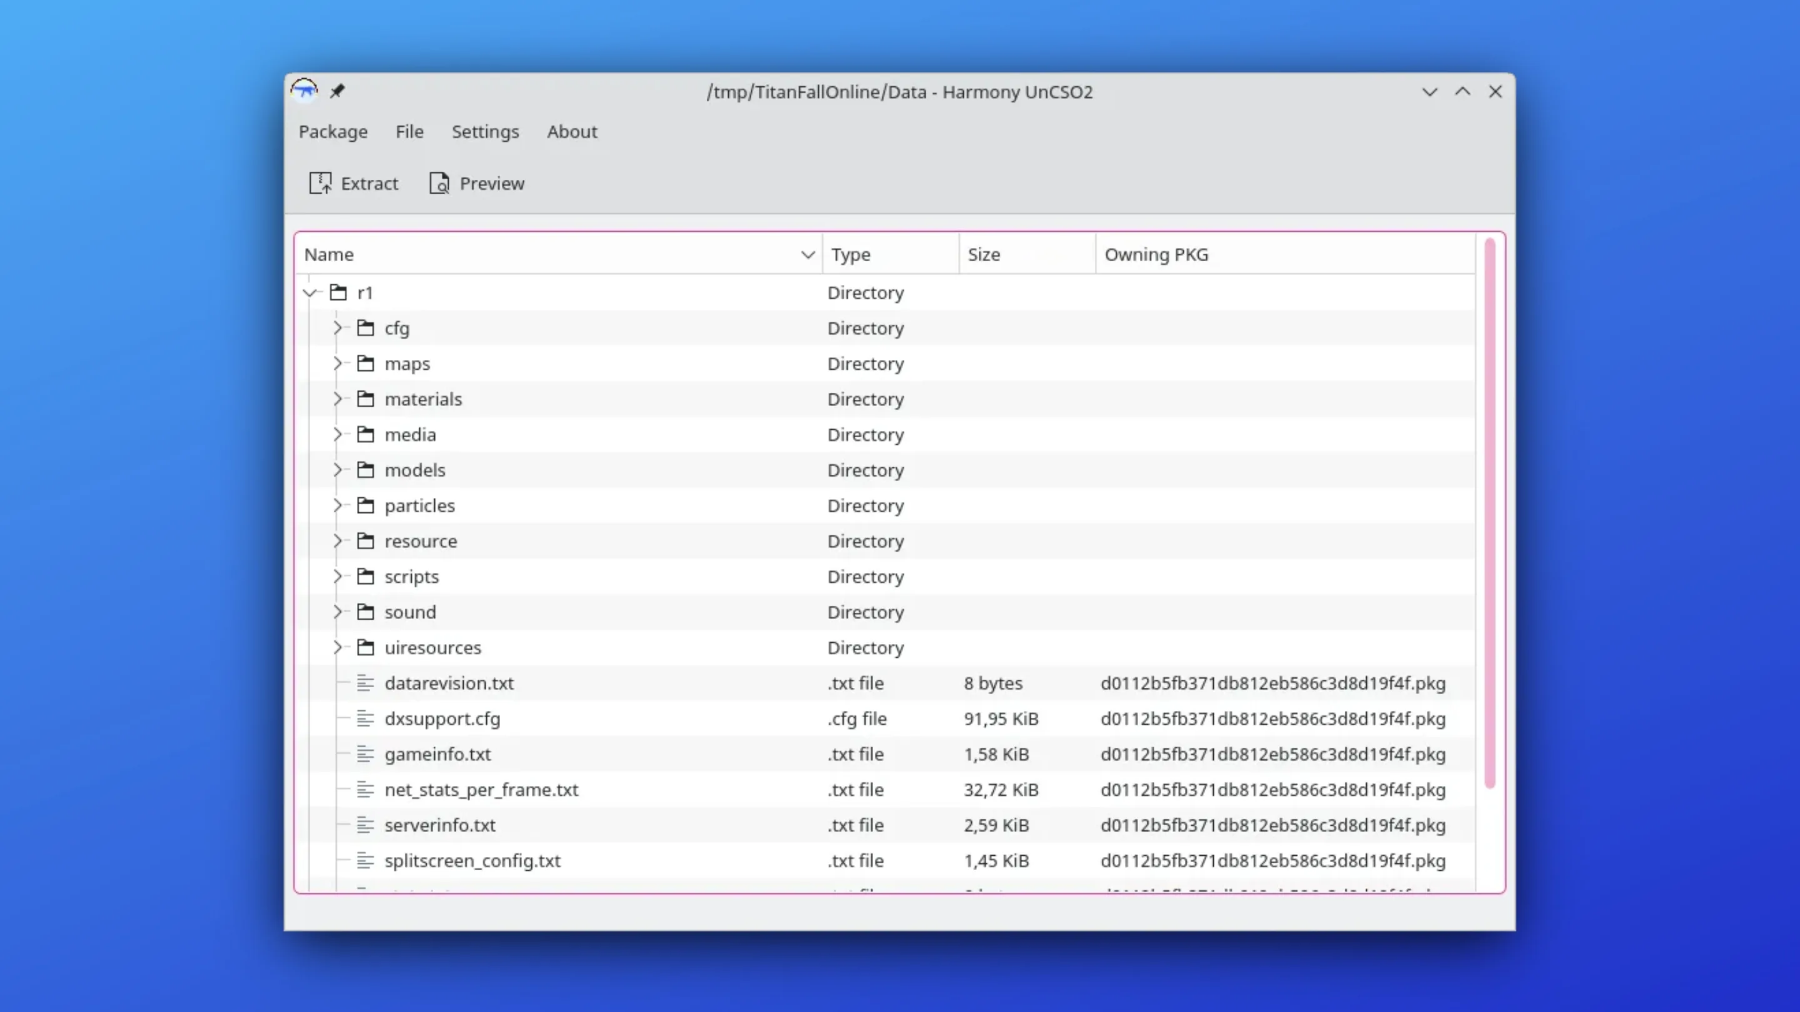Screen dimensions: 1800x1012
Task: Toggle the pin window icon
Action: 337,91
